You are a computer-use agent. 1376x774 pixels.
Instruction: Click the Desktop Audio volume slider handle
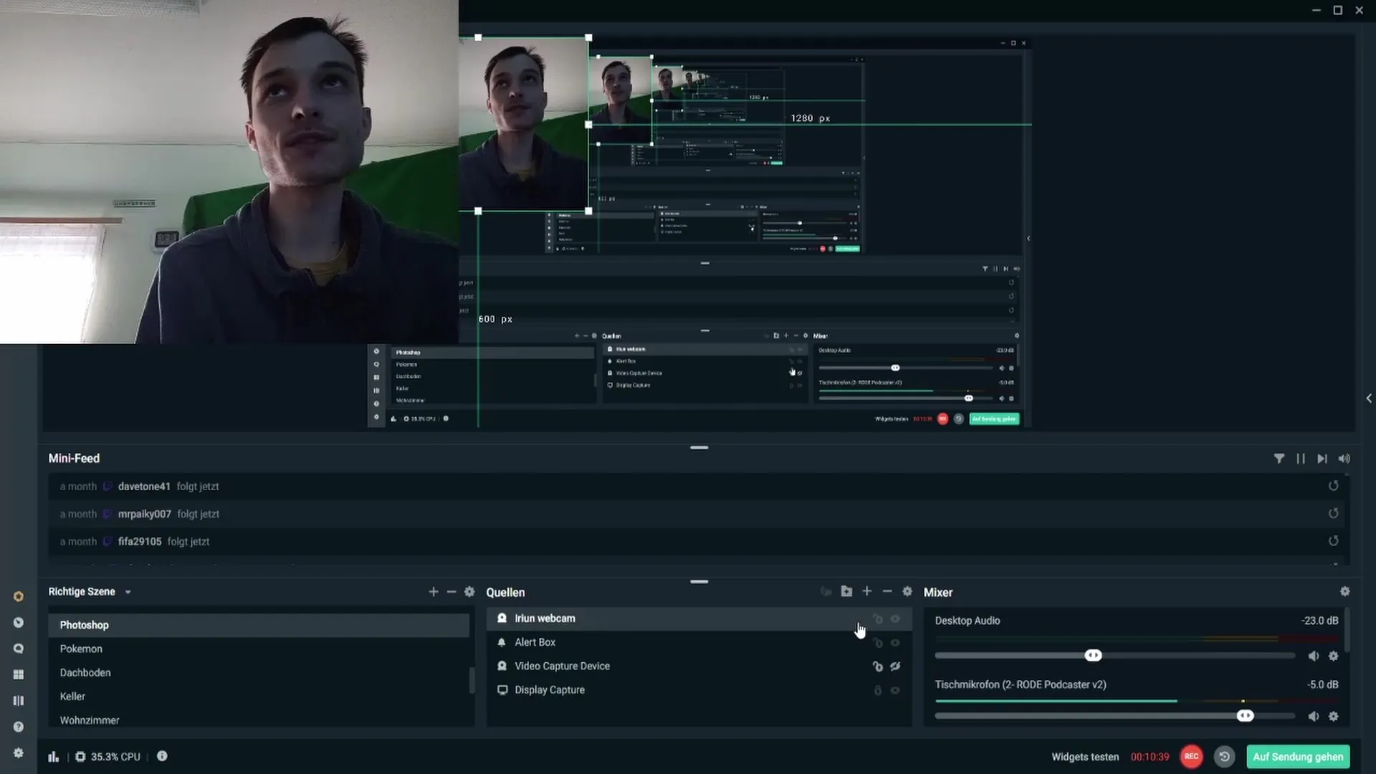pos(1093,656)
